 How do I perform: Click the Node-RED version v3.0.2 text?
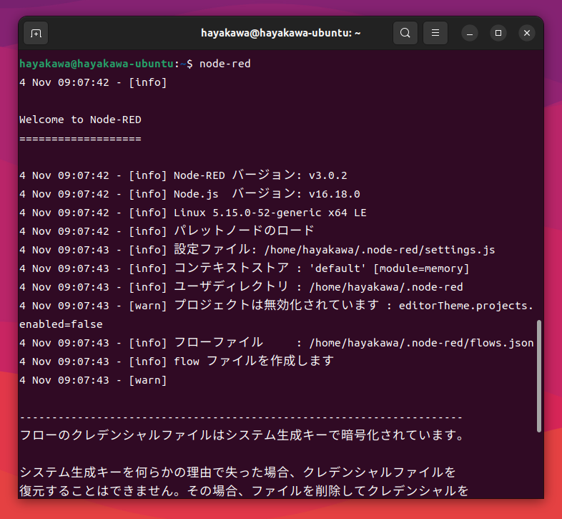point(328,175)
